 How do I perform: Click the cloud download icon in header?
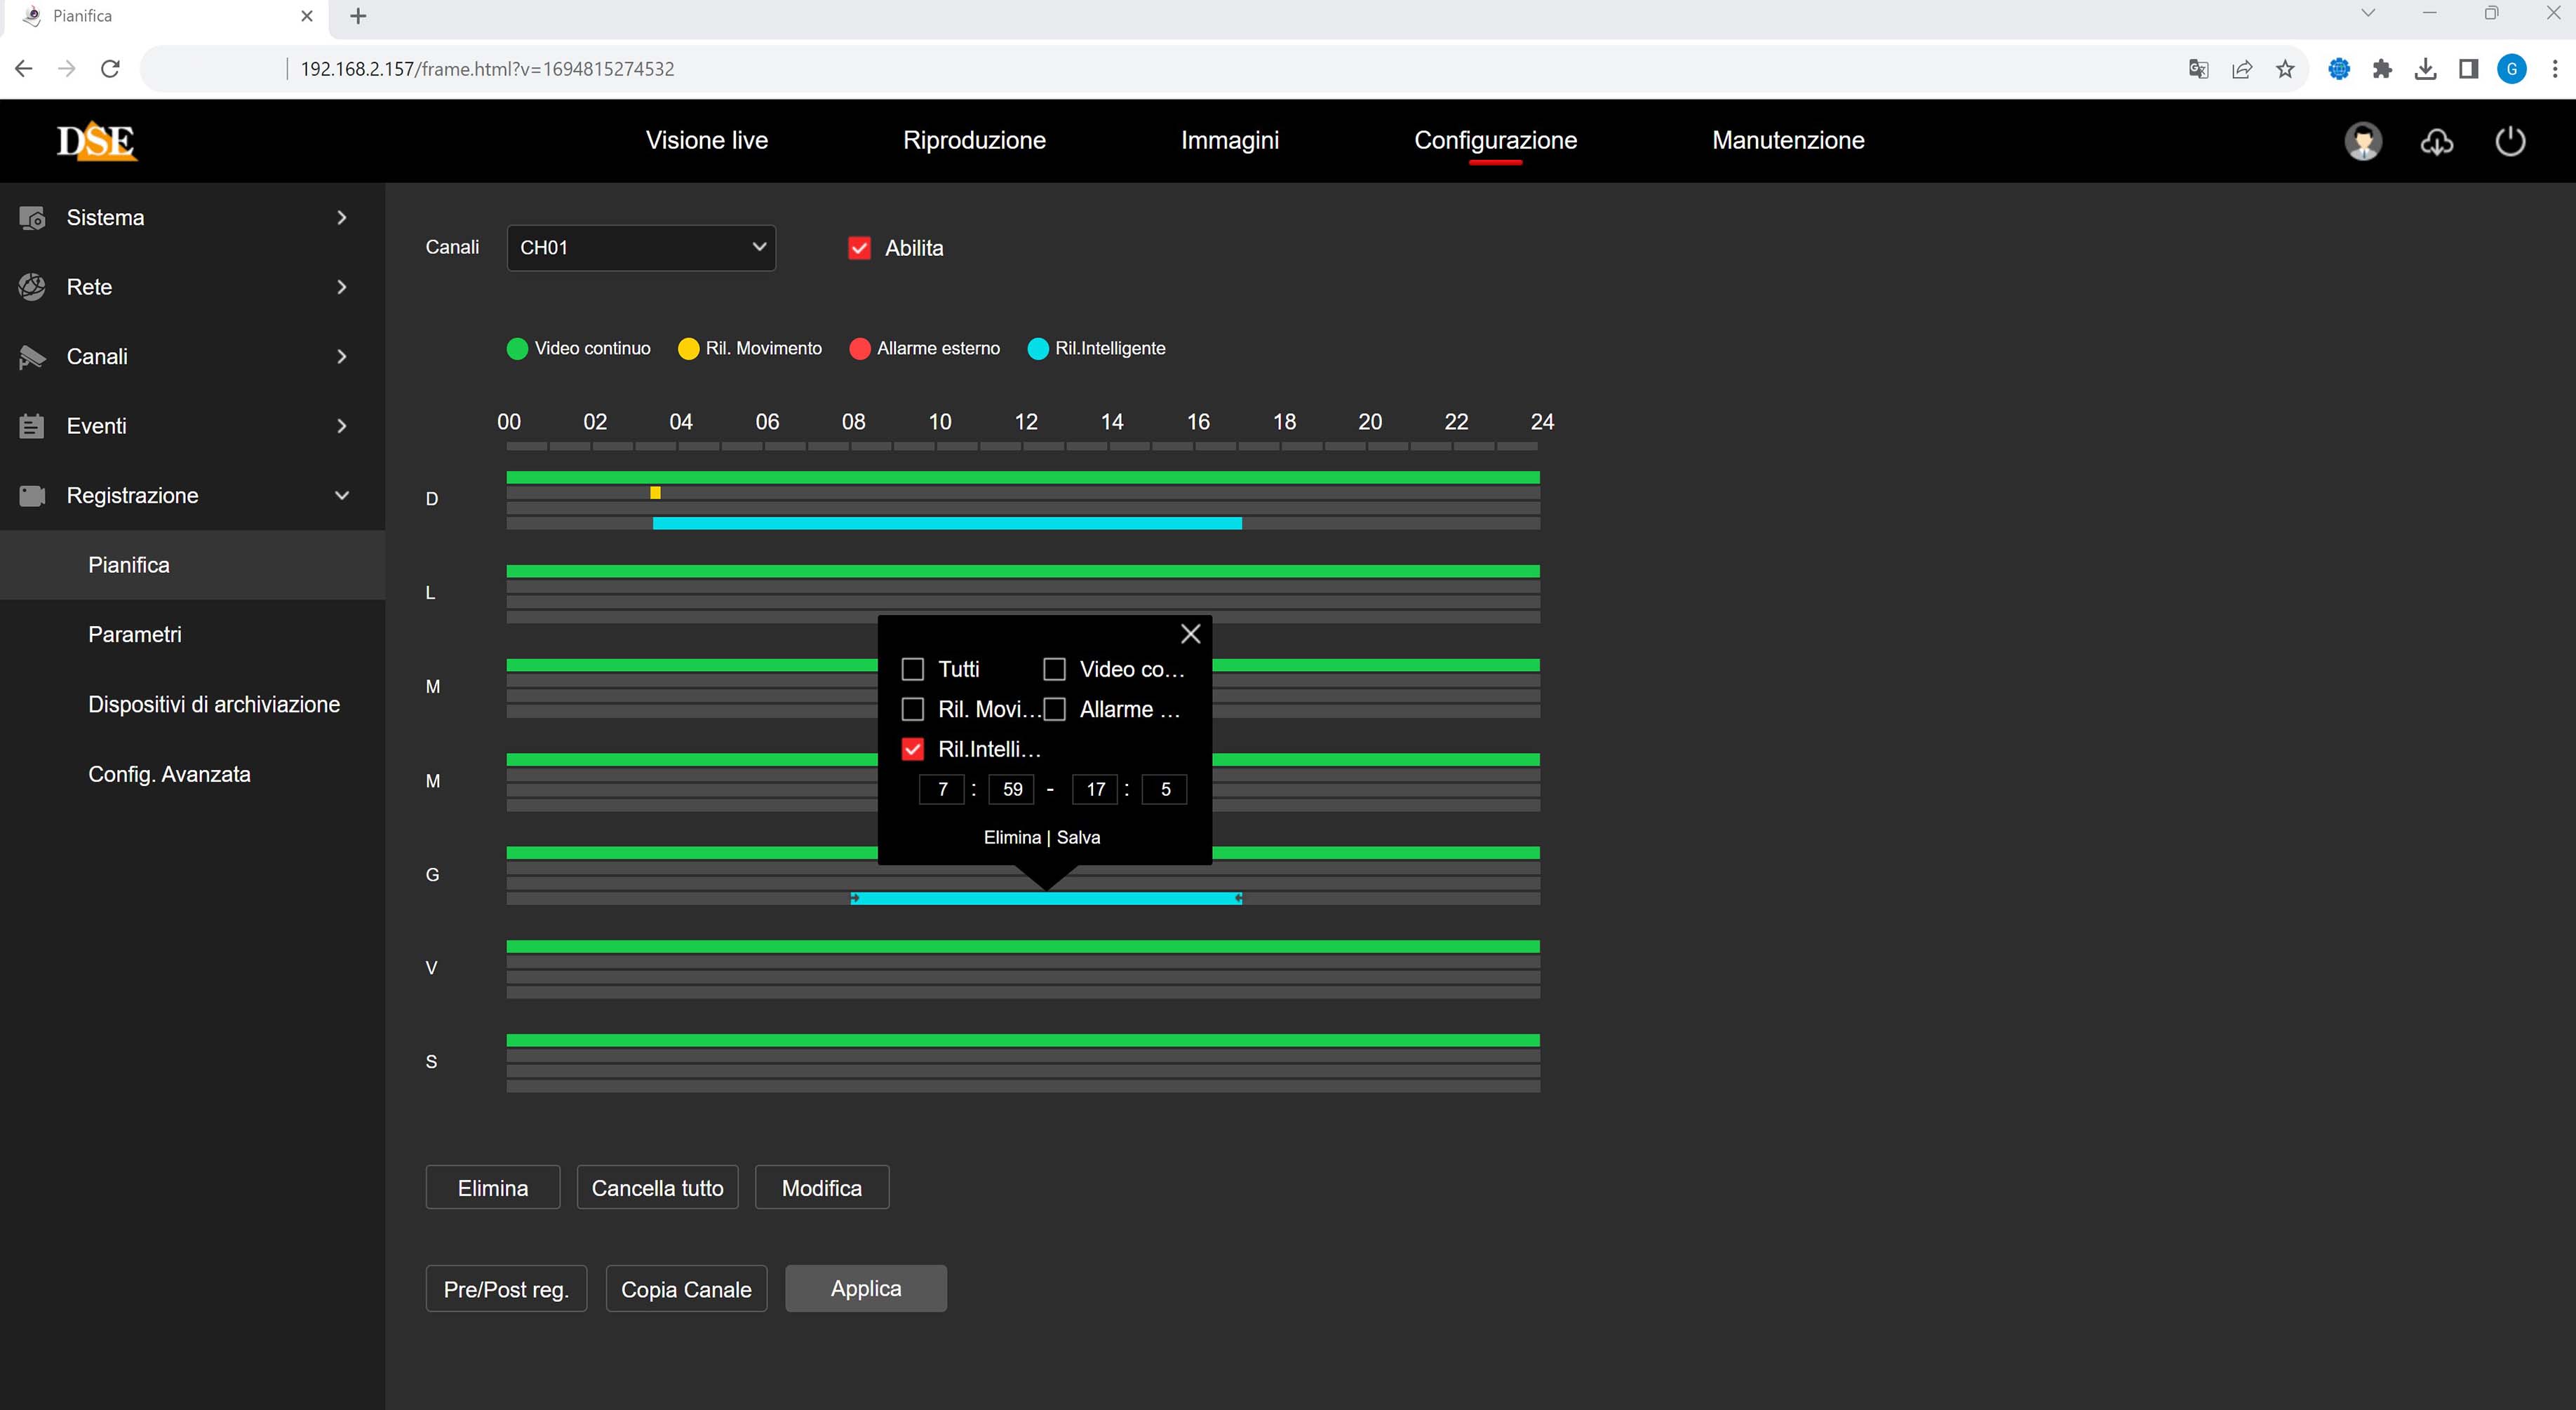coord(2436,141)
